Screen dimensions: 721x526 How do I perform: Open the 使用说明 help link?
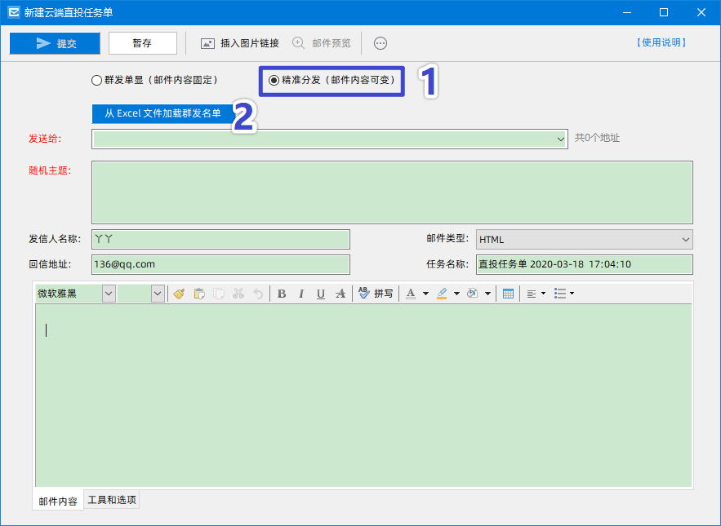coord(661,42)
